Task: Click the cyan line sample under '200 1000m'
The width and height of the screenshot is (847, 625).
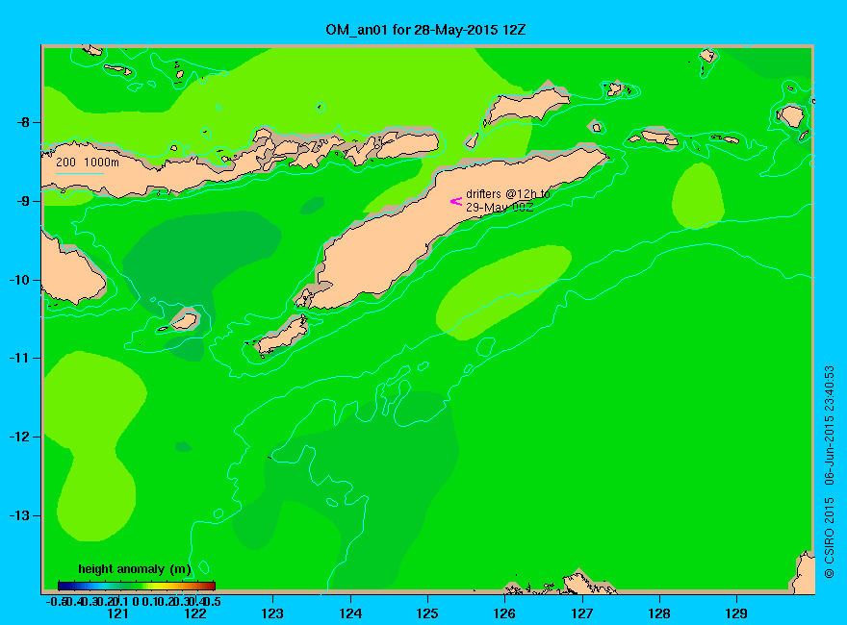Action: 79,173
